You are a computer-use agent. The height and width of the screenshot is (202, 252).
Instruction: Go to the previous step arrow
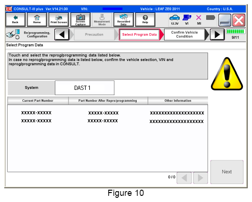click(x=62, y=35)
